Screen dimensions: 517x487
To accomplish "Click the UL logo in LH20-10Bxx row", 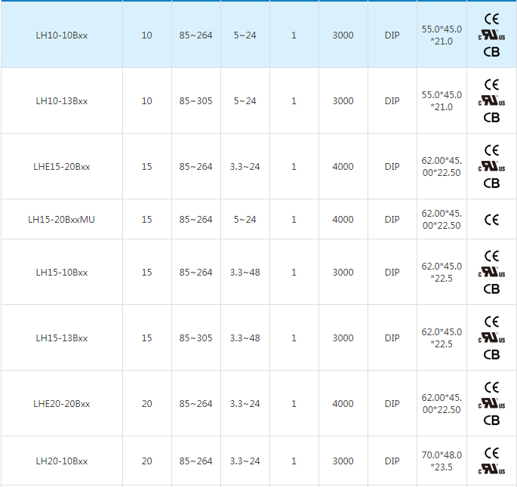I will click(491, 470).
